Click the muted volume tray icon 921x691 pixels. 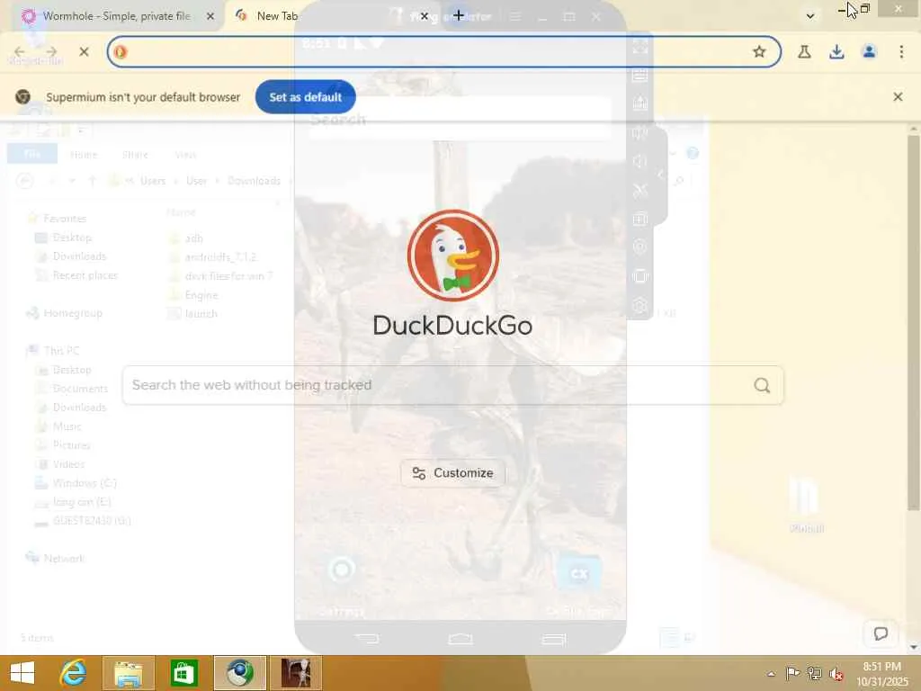836,673
